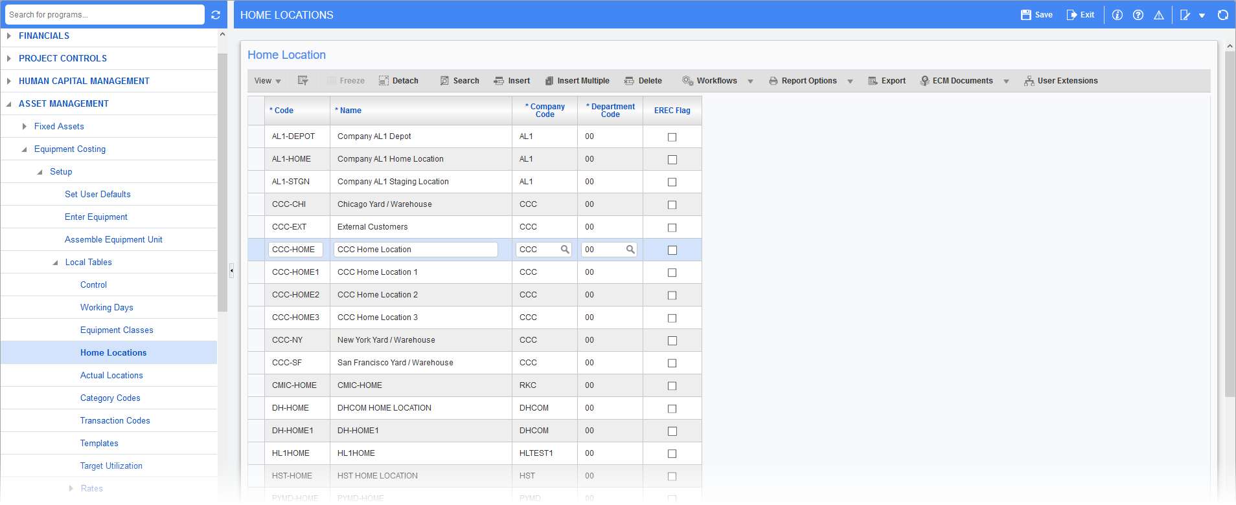
Task: Open ECM Documents dropdown arrow
Action: click(x=1007, y=81)
